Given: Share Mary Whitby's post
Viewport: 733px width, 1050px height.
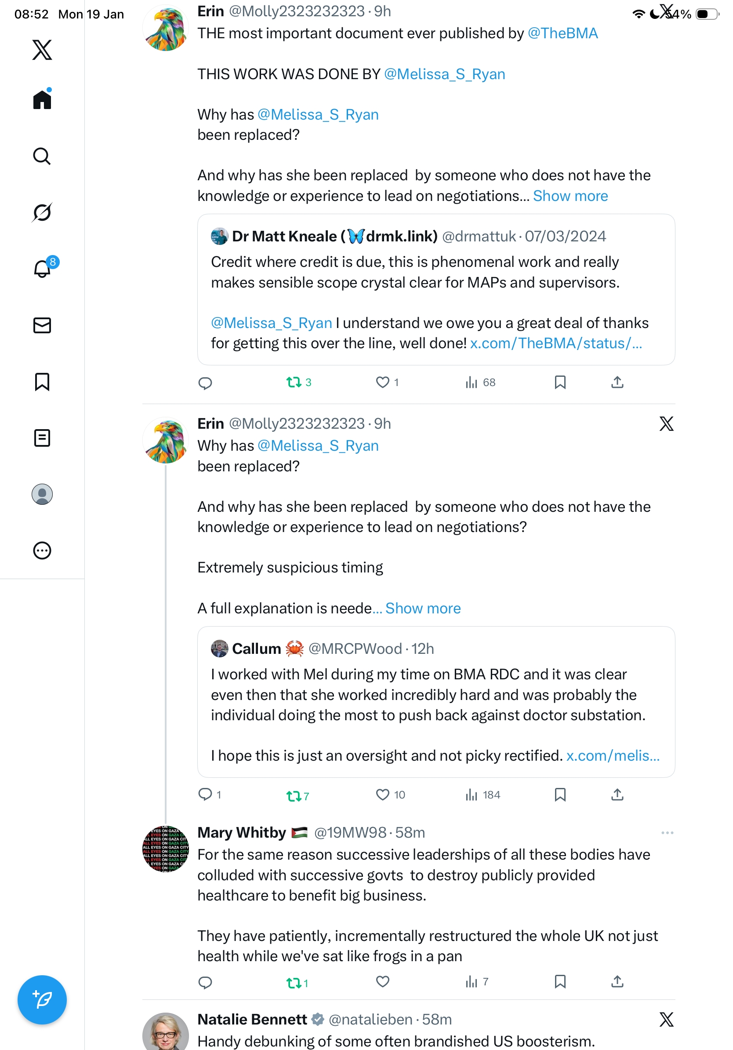Looking at the screenshot, I should [617, 981].
